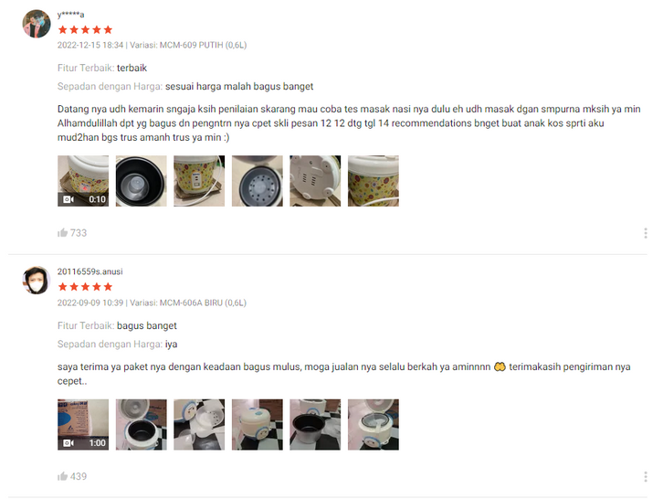Open the steamer tray photo in first review
The height and width of the screenshot is (499, 663).
258,181
